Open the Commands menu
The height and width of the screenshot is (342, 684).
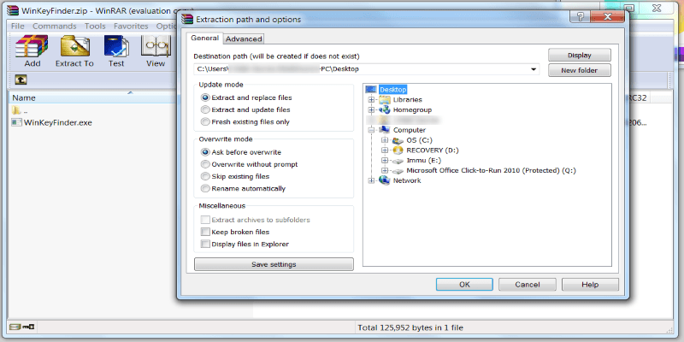[54, 27]
